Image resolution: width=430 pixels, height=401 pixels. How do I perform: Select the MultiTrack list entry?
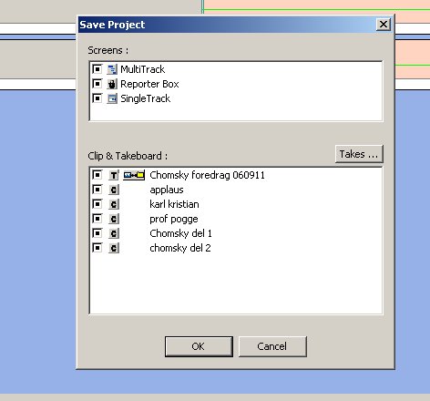click(x=142, y=69)
